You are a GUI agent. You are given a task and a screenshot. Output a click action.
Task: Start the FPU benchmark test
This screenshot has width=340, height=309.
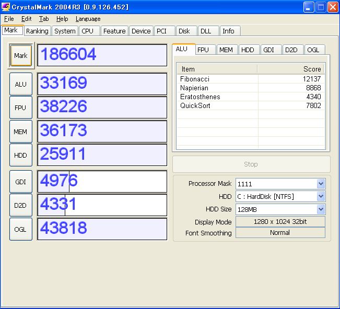pos(20,108)
